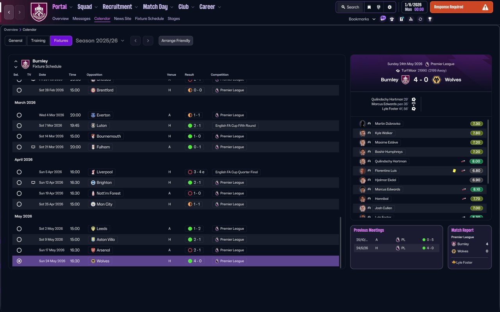Click the shirt icon in the bookmarks bar

392,19
